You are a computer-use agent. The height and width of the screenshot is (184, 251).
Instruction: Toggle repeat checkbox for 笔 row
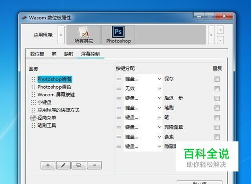(x=217, y=118)
